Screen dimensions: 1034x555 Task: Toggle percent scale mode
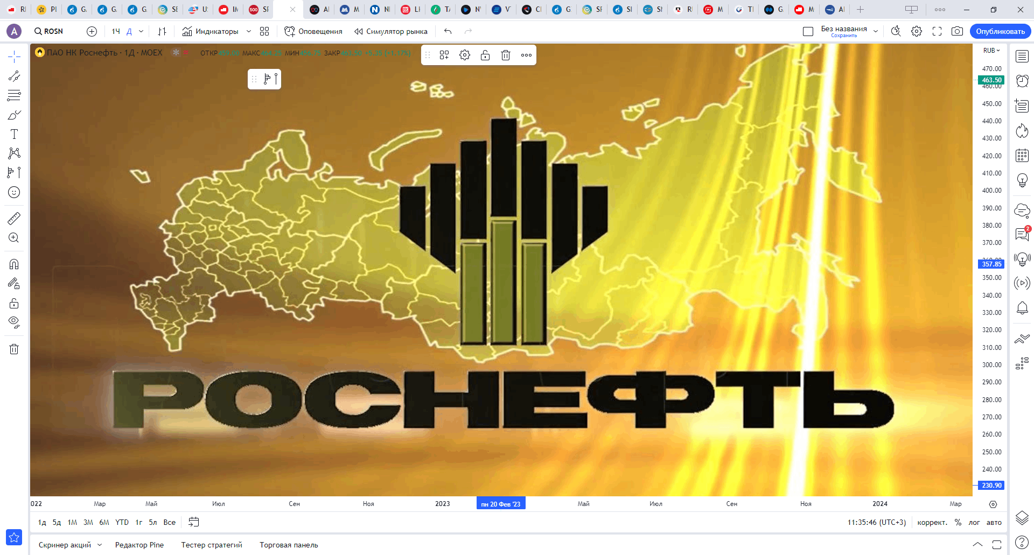pyautogui.click(x=958, y=522)
